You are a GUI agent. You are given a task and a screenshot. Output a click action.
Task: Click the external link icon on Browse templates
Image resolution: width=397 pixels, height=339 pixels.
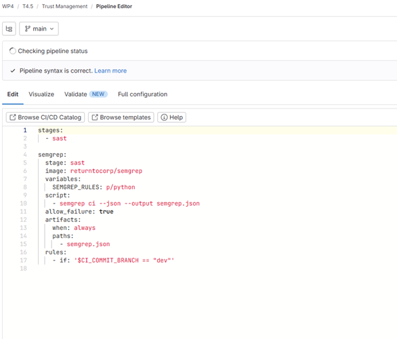point(95,117)
